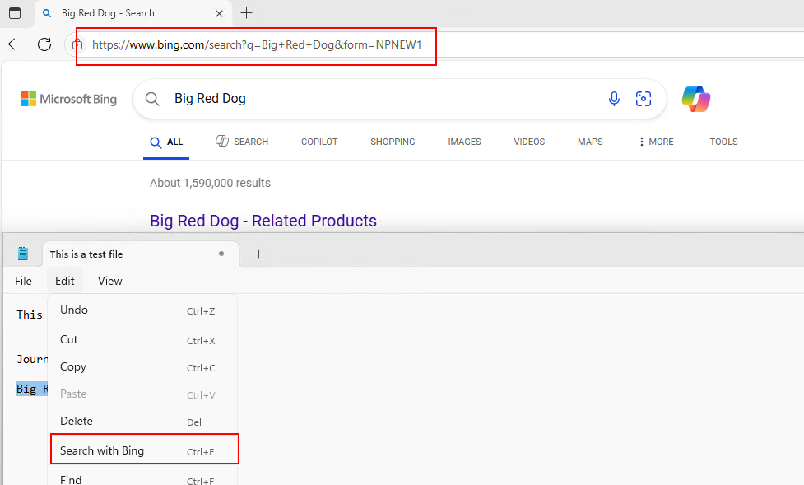The width and height of the screenshot is (804, 485).
Task: Click the browser address bar URL
Action: (257, 44)
